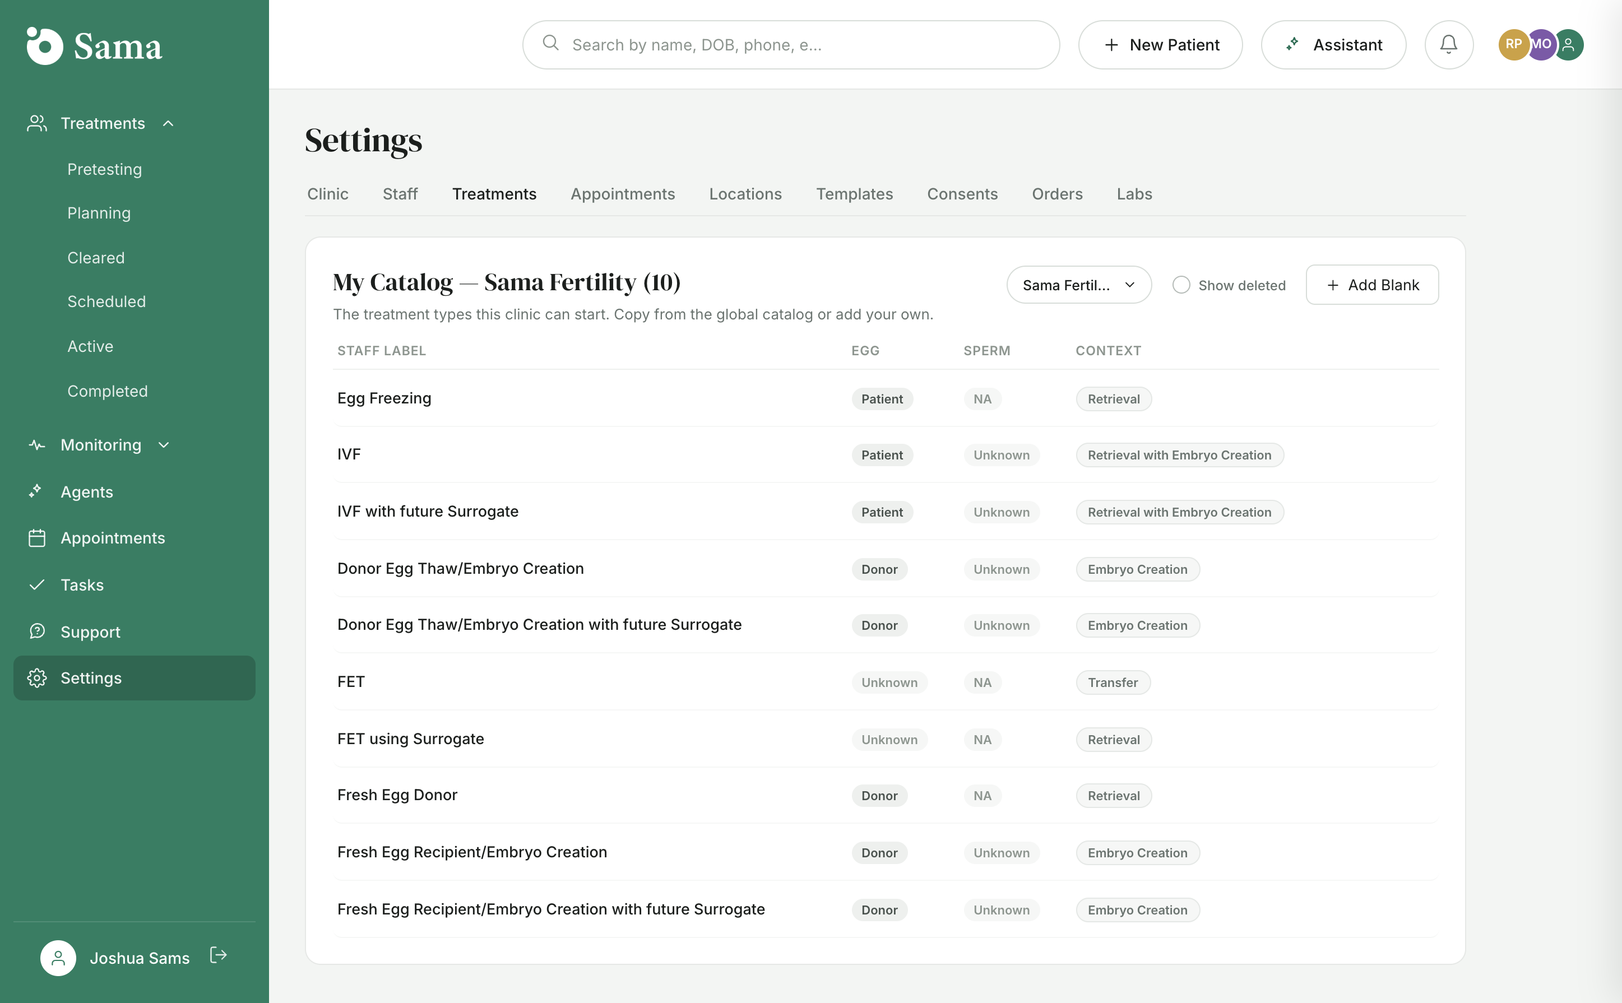Viewport: 1622px width, 1003px height.
Task: Open the Assistant button
Action: tap(1333, 44)
